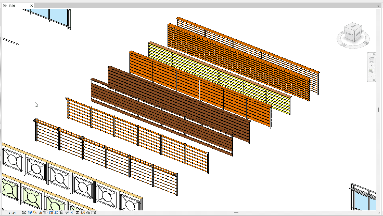383x216 pixels.
Task: Click Show Crop Region icon
Action: 56,212
